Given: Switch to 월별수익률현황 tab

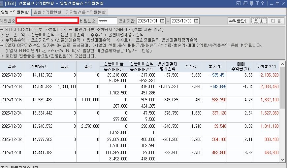Looking at the screenshot, I should [48, 12].
